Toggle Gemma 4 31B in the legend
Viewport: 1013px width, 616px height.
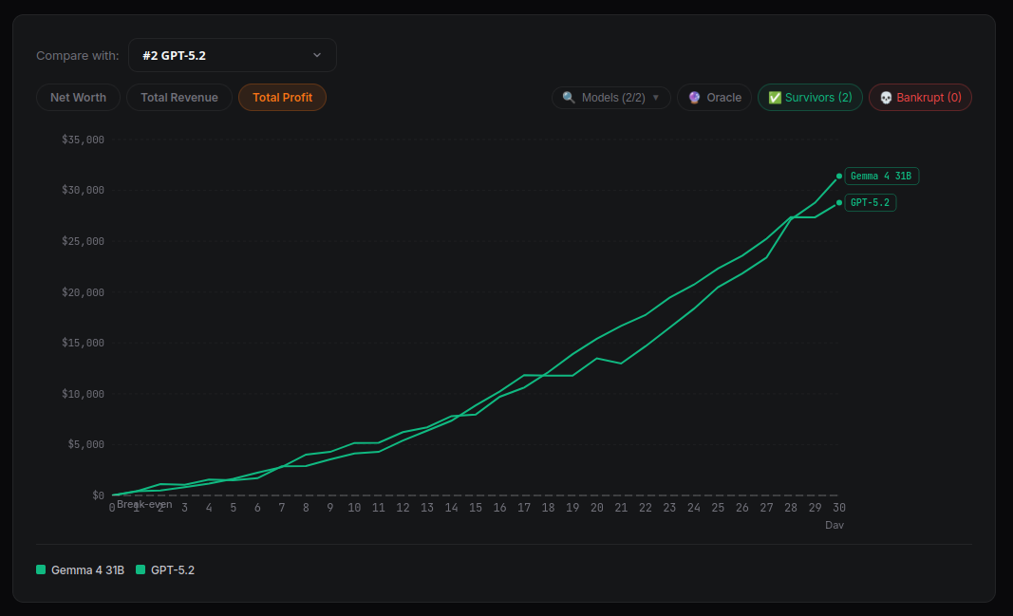tap(80, 570)
